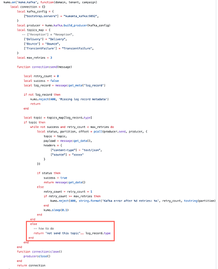The image size is (218, 269).
Task: Click the '-- how to do' comment
Action: (44, 229)
